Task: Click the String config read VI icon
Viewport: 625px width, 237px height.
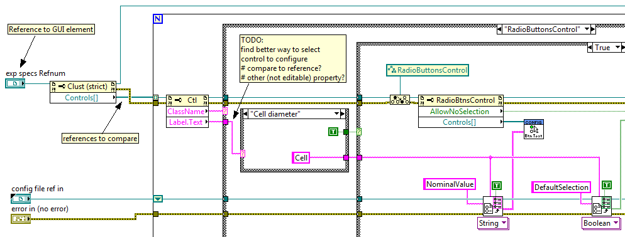Action: [493, 206]
